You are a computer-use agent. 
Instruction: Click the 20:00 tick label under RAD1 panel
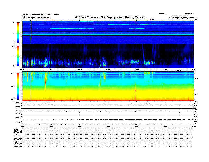tap(165, 70)
